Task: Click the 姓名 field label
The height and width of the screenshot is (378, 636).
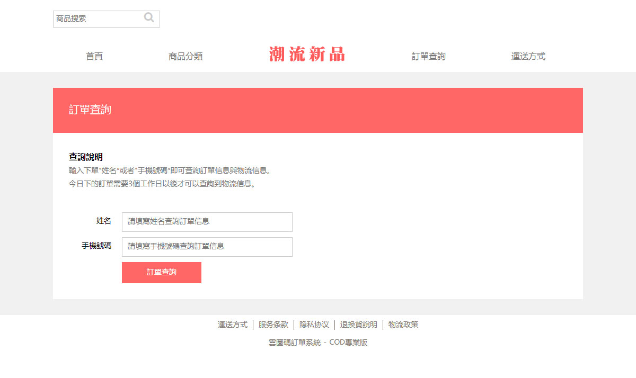Action: tap(104, 221)
